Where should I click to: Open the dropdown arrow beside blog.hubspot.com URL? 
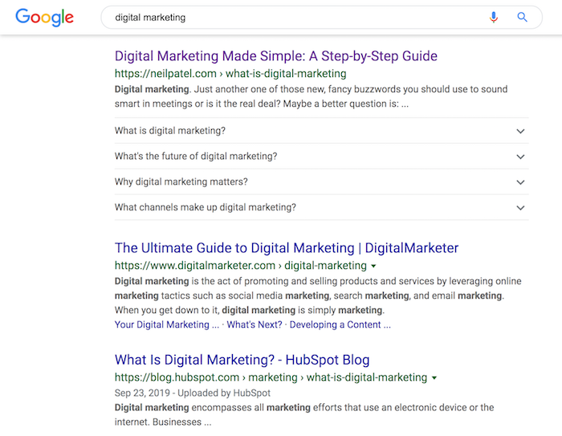coord(434,378)
